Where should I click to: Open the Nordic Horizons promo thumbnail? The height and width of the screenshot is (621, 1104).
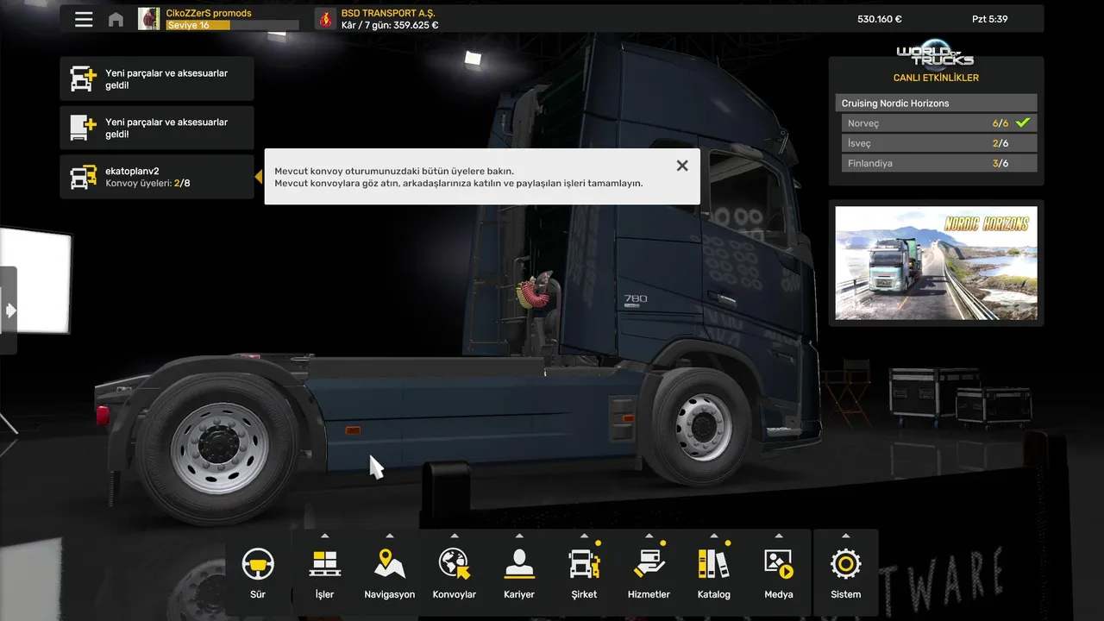(x=936, y=263)
